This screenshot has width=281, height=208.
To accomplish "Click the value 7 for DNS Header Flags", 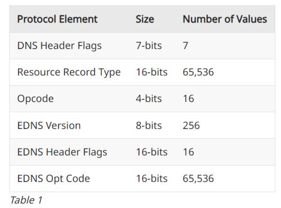I will coord(185,46).
